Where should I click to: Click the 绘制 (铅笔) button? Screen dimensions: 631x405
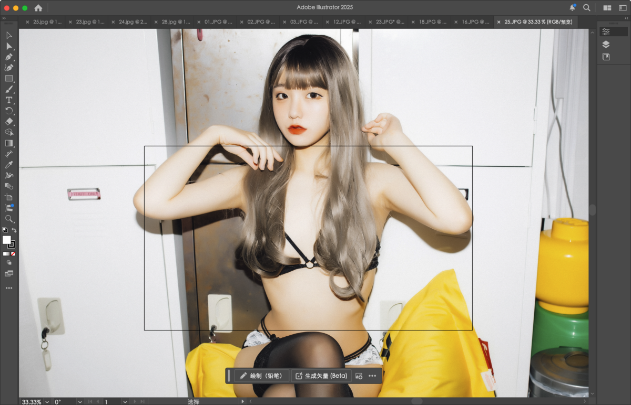[261, 376]
